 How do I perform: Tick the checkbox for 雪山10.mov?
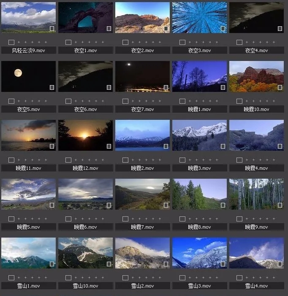(x=68, y=278)
